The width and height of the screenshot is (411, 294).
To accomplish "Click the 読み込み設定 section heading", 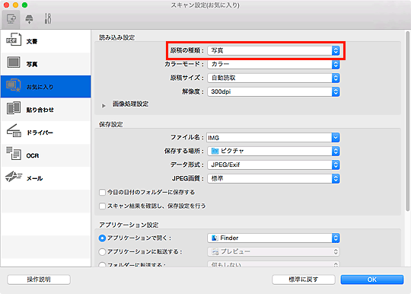I will pyautogui.click(x=117, y=38).
